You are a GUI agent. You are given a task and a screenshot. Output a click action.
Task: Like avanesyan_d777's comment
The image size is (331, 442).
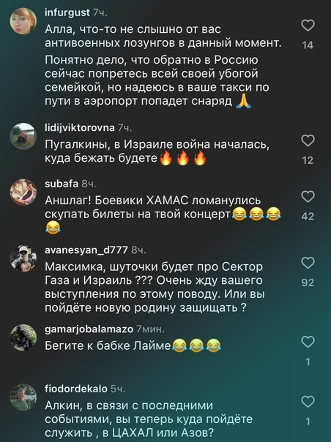click(x=308, y=263)
